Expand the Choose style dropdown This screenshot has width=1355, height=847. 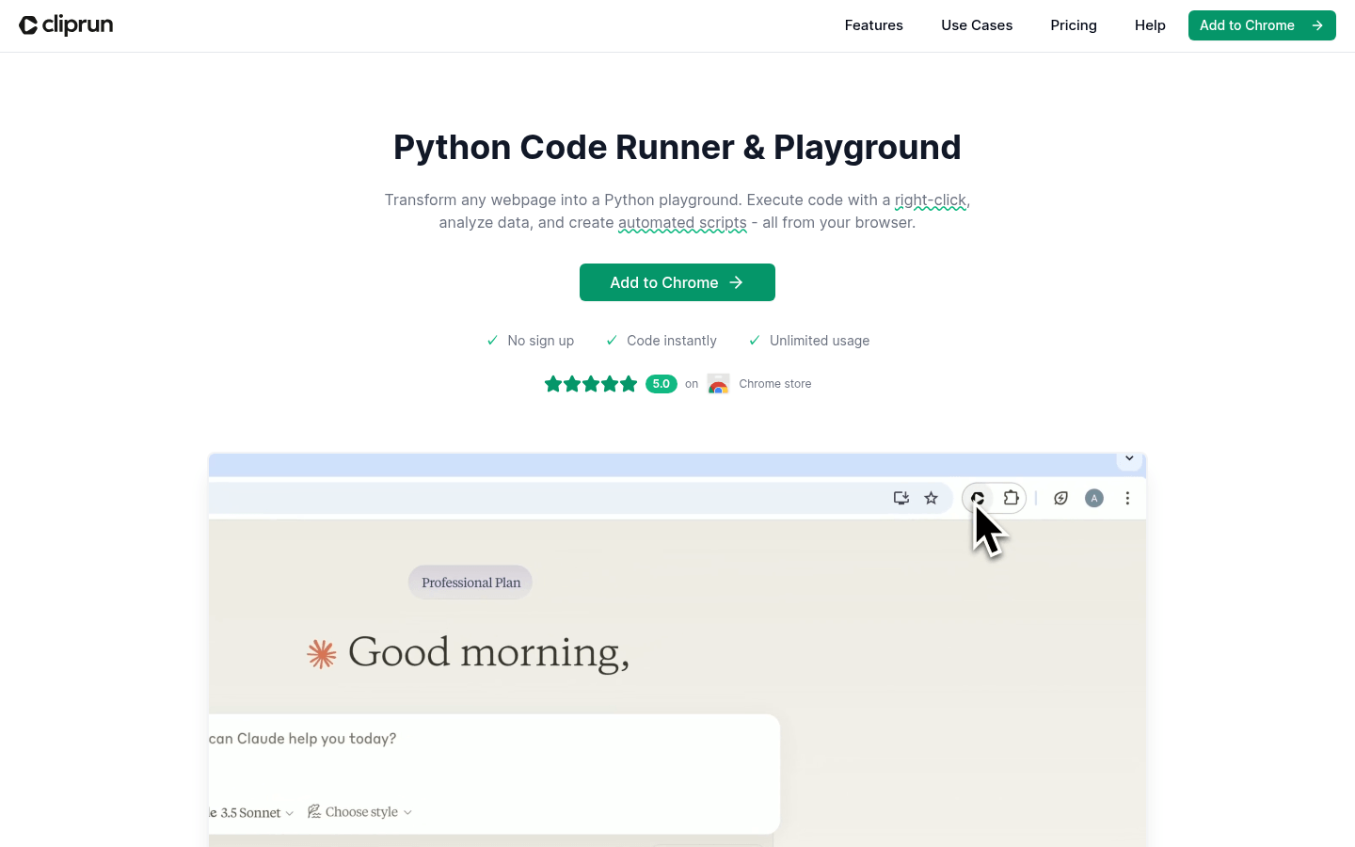pyautogui.click(x=361, y=812)
